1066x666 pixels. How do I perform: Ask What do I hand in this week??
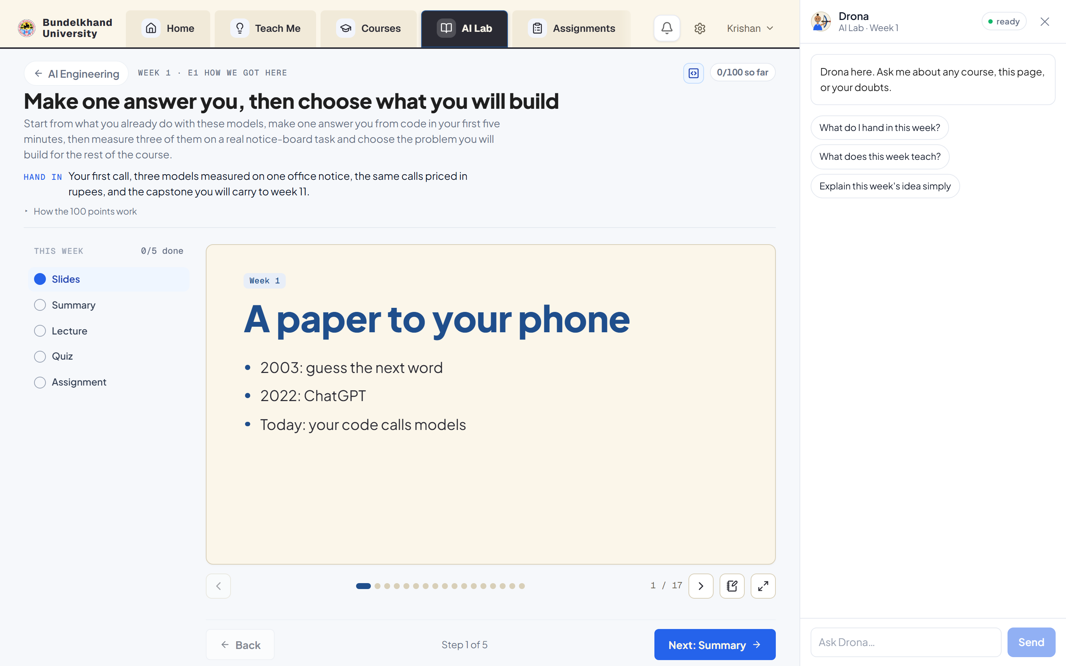[880, 128]
